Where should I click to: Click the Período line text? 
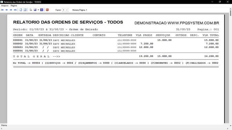pyautogui.click(x=55, y=29)
